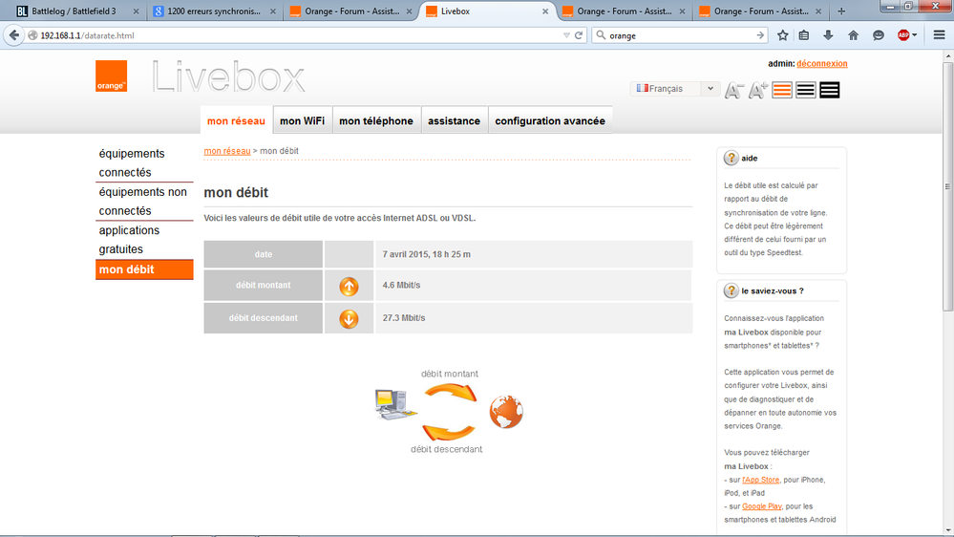The image size is (954, 537).
Task: Go to the browser home icon
Action: click(x=853, y=35)
